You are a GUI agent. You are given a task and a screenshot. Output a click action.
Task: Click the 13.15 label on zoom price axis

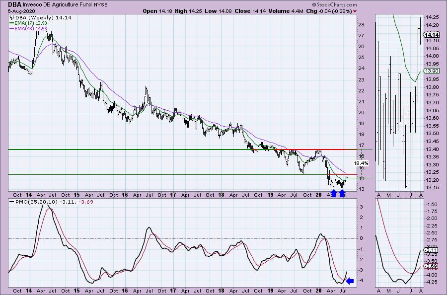(432, 188)
